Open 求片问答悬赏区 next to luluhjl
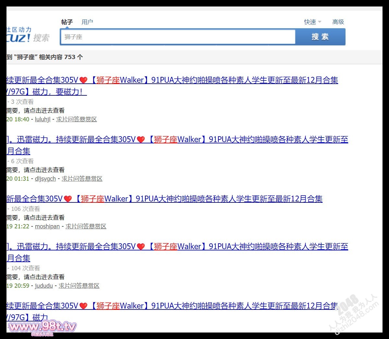 click(76, 119)
